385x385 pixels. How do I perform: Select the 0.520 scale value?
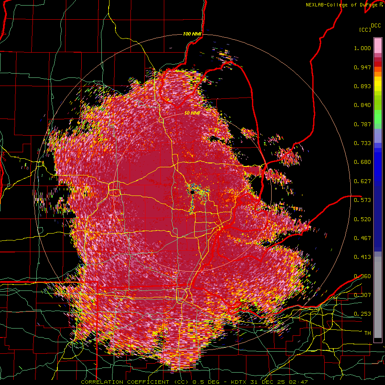pyautogui.click(x=362, y=219)
